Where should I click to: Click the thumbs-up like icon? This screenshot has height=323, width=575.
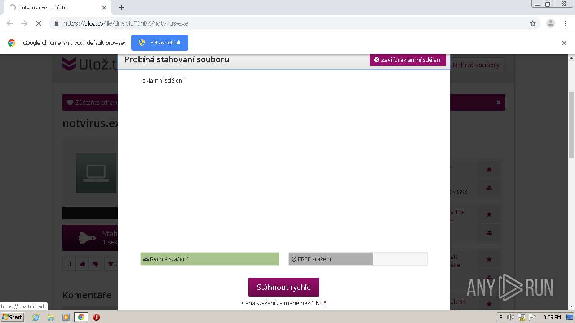[82, 264]
